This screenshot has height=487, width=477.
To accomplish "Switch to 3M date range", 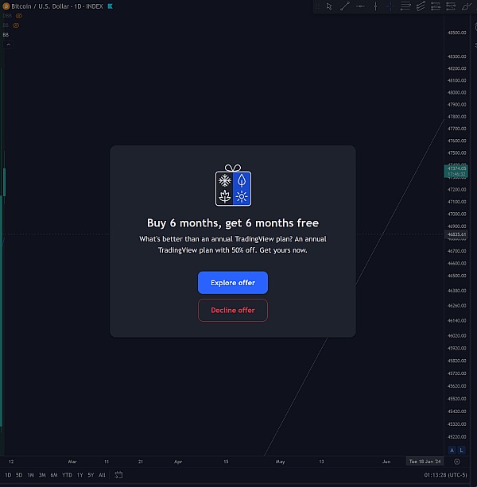I will tap(42, 475).
